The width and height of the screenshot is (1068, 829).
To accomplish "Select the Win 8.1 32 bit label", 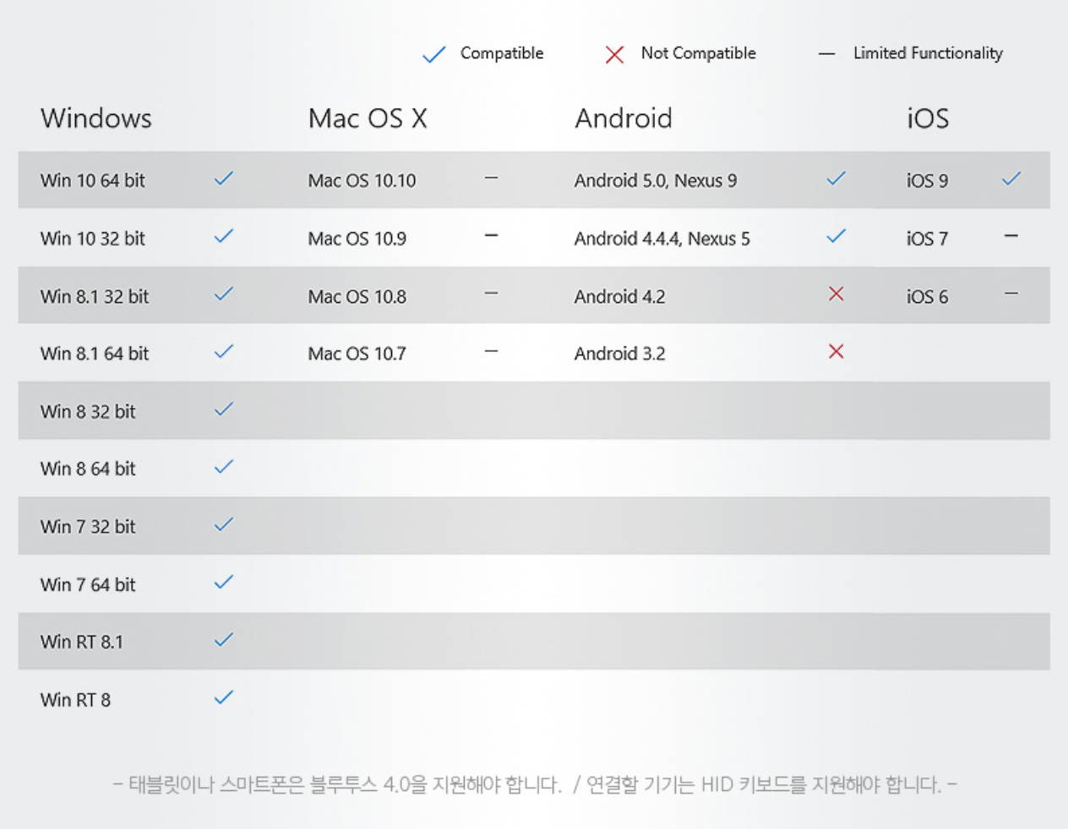I will (94, 296).
